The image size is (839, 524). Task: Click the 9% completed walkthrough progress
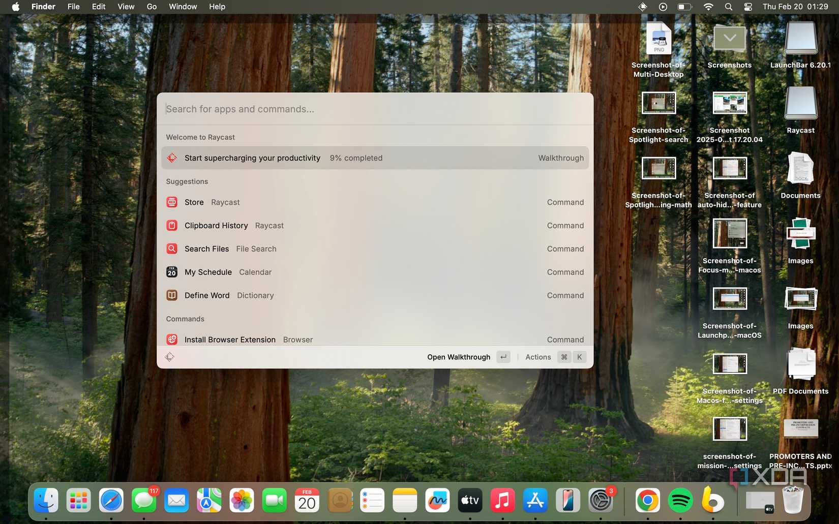356,158
